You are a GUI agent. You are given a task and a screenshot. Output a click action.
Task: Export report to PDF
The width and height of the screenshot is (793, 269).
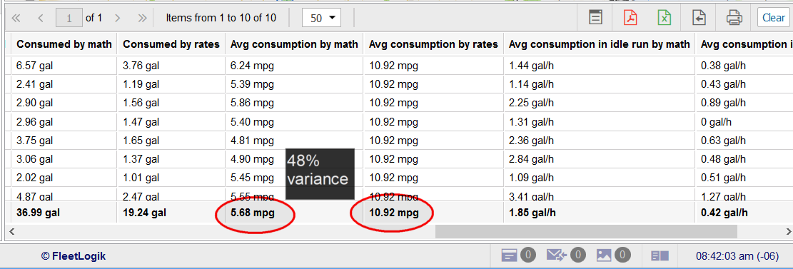(630, 18)
